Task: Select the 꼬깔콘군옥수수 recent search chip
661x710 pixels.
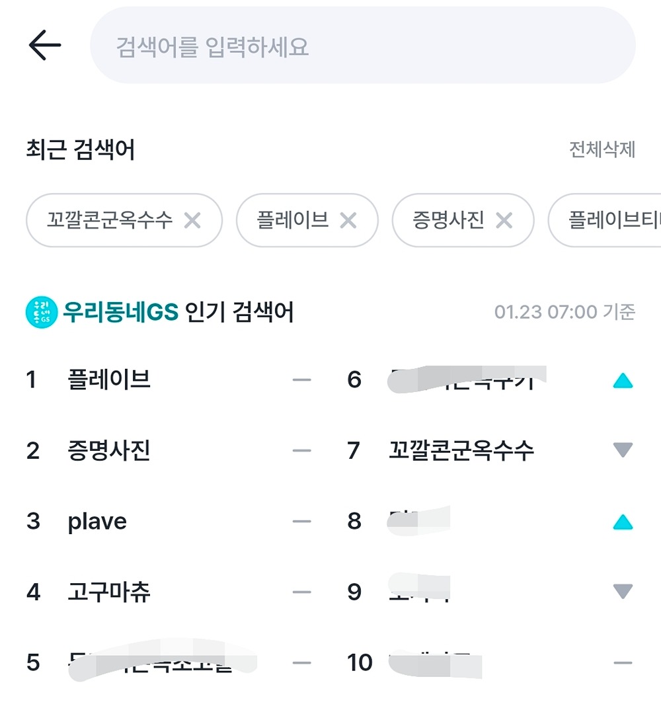Action: tap(109, 220)
